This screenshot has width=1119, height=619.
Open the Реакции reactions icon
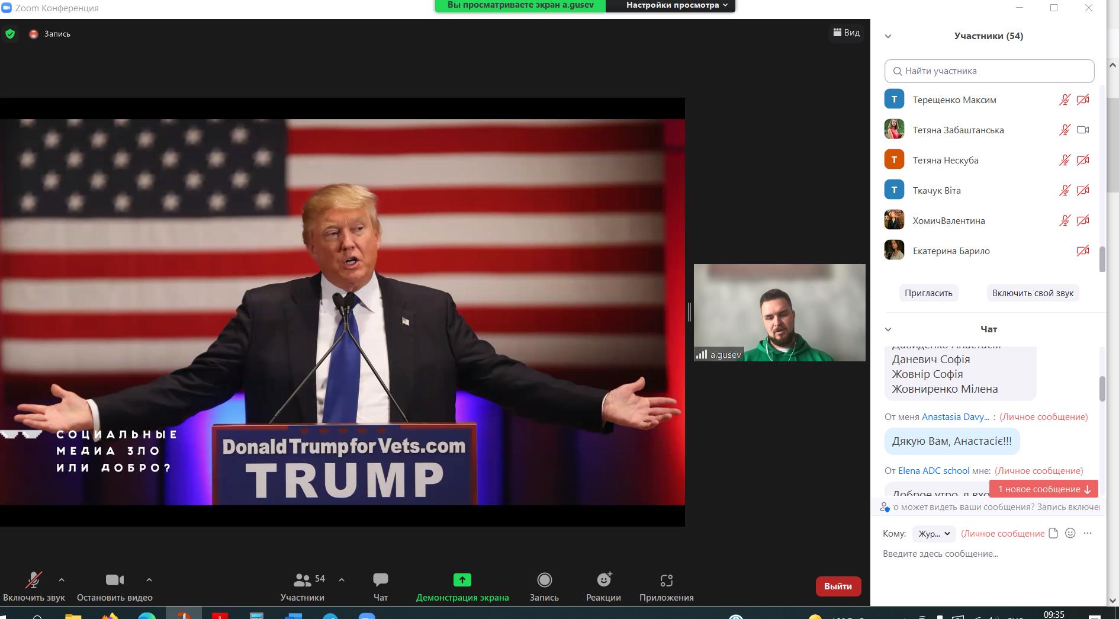(x=603, y=580)
